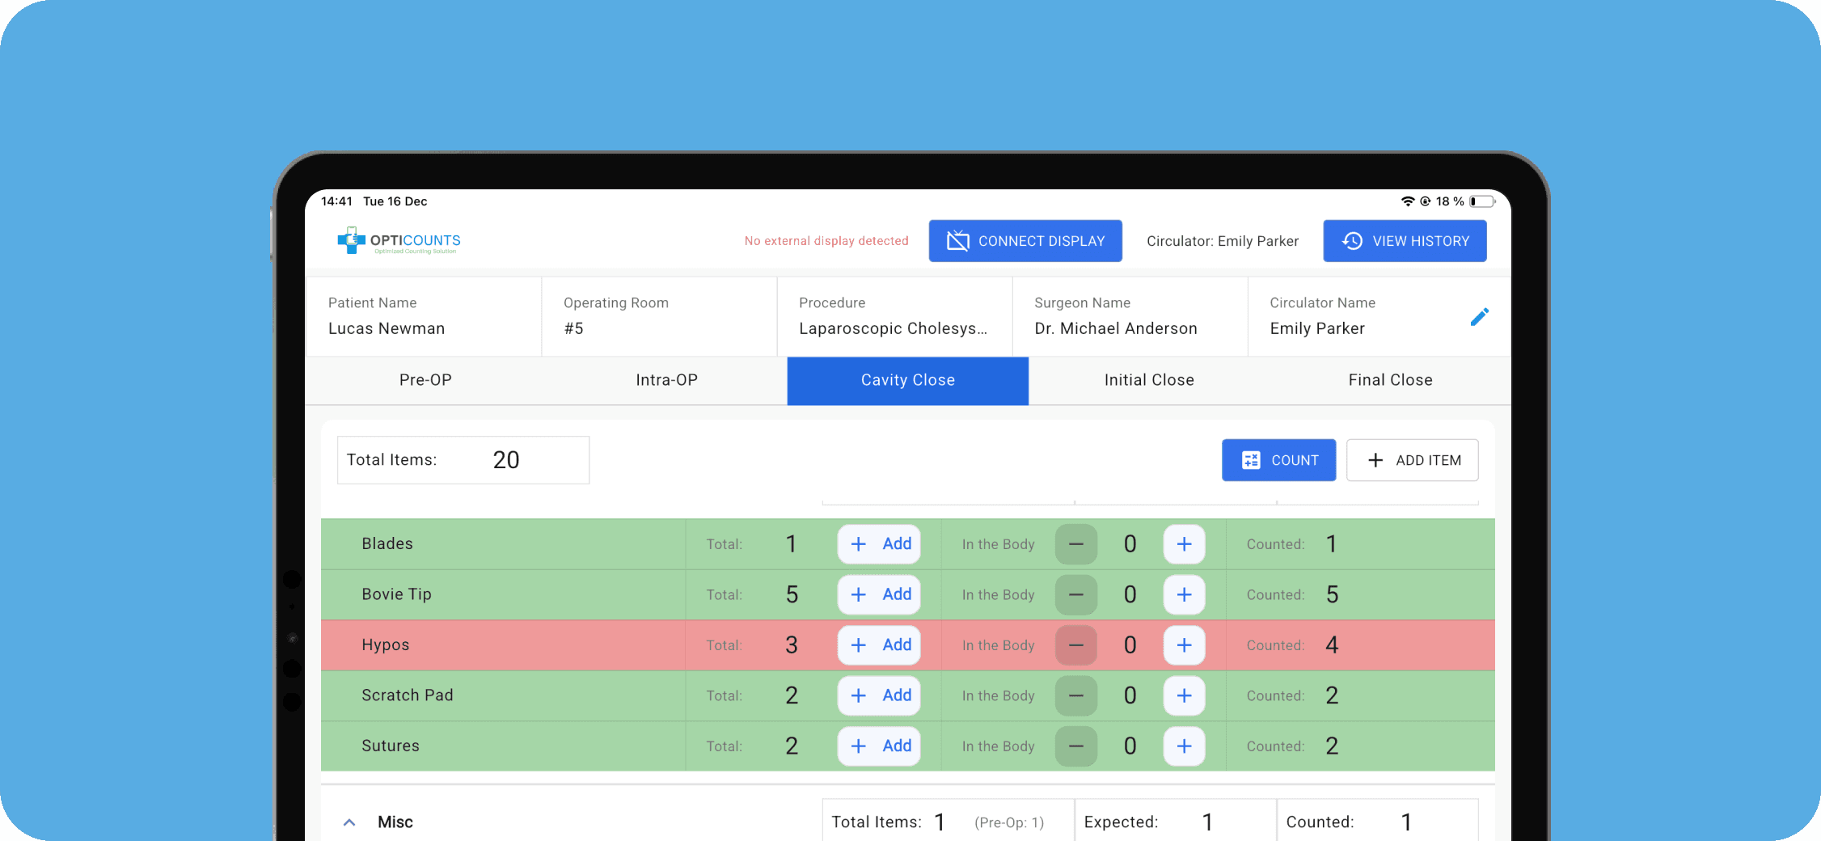Tap the truncated Procedure name field
Image resolution: width=1821 pixels, height=841 pixels.
[x=893, y=328]
